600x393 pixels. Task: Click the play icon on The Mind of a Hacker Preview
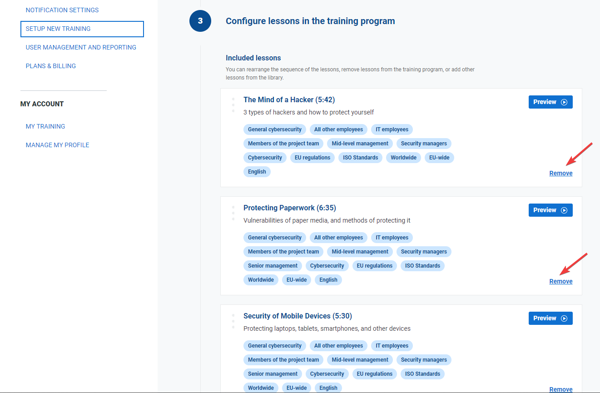click(x=564, y=102)
